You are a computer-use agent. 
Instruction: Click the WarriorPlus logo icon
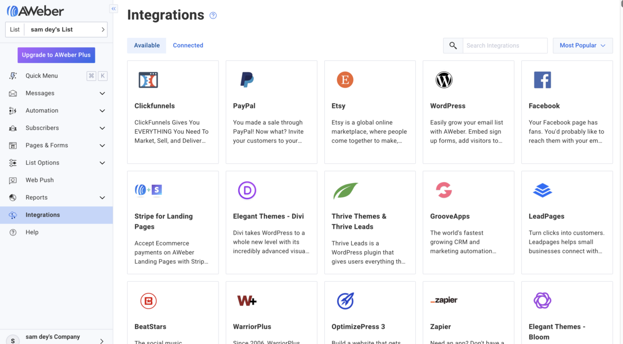click(x=247, y=301)
